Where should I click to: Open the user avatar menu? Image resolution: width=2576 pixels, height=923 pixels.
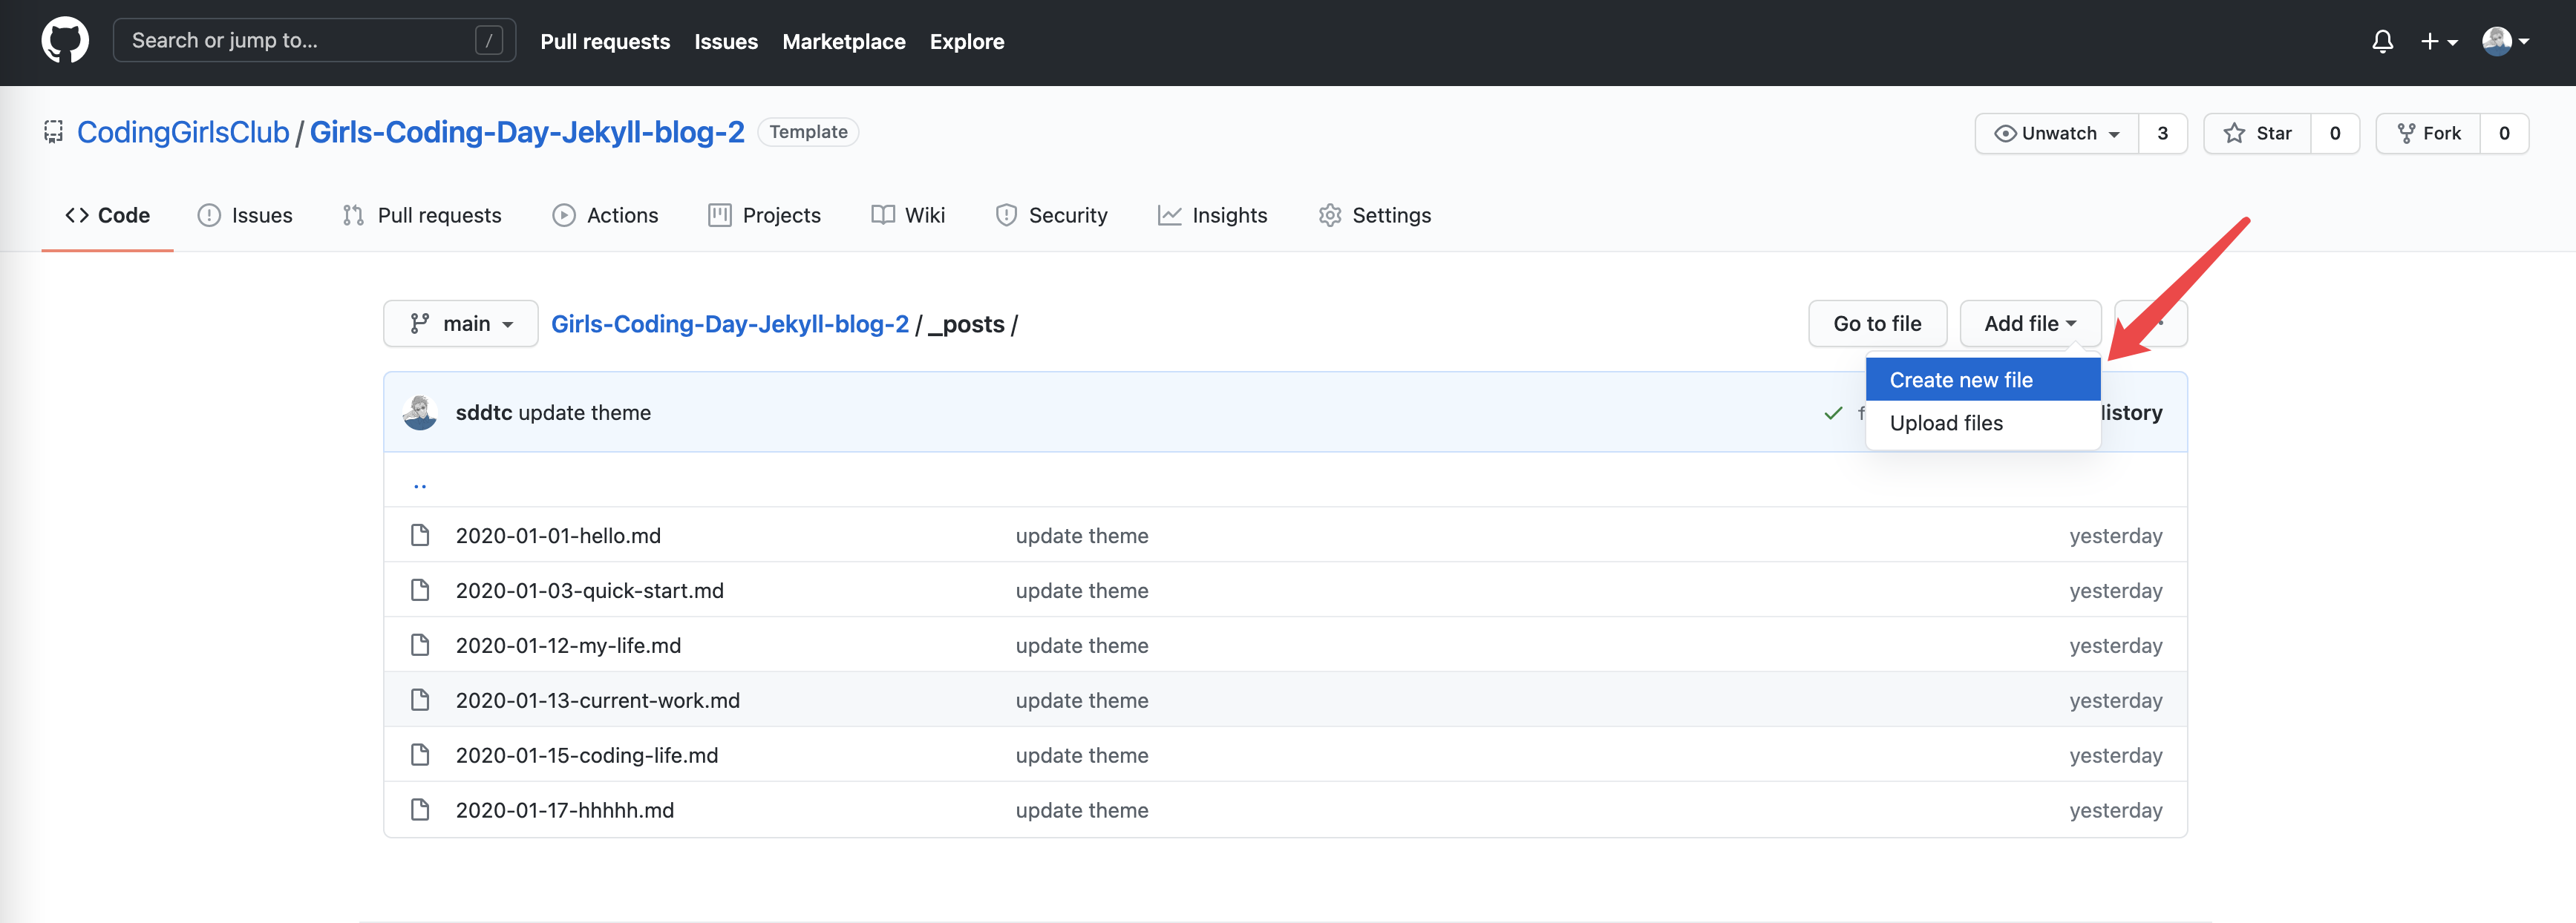(x=2505, y=41)
